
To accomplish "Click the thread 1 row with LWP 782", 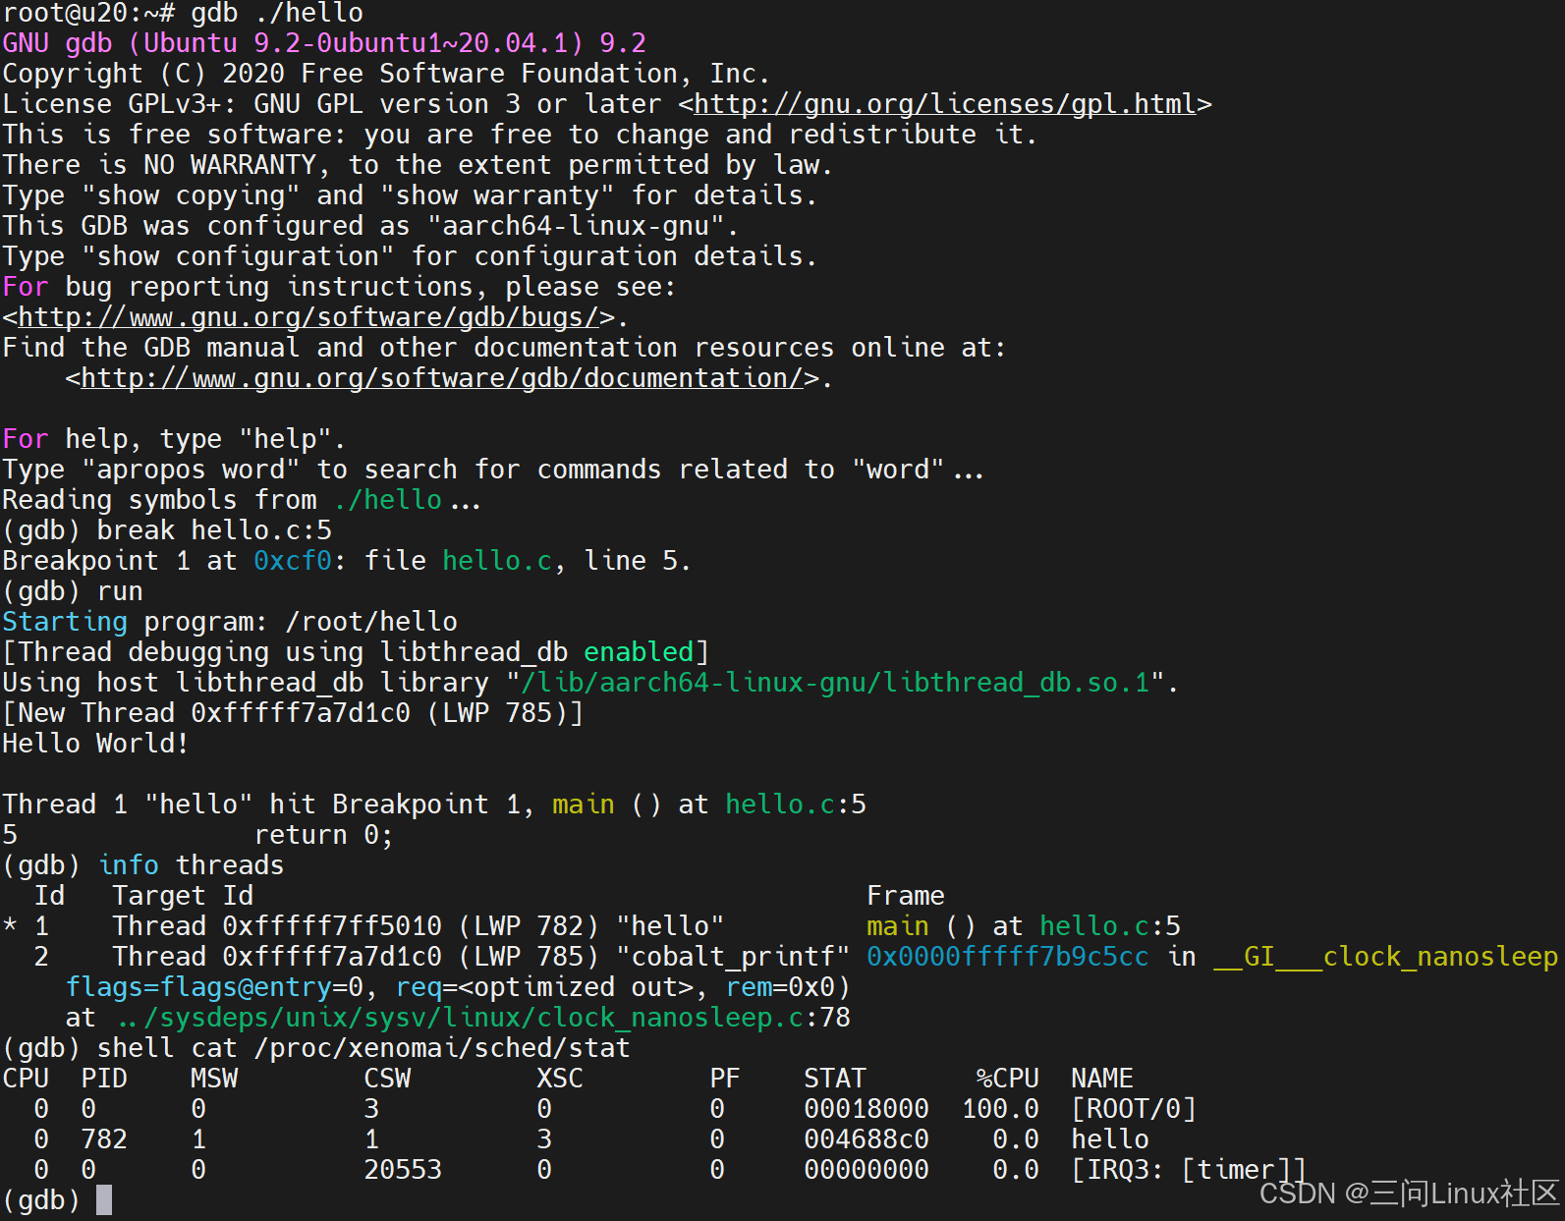I will (591, 926).
